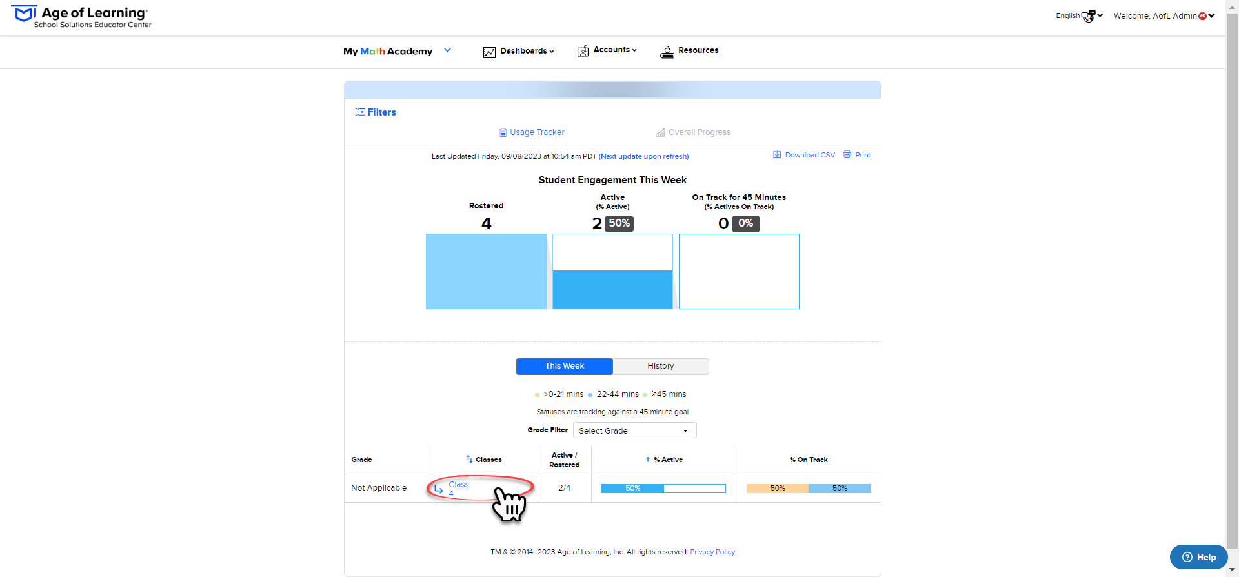
Task: Click the vertical scrollbar thumb
Action: coord(1233,280)
